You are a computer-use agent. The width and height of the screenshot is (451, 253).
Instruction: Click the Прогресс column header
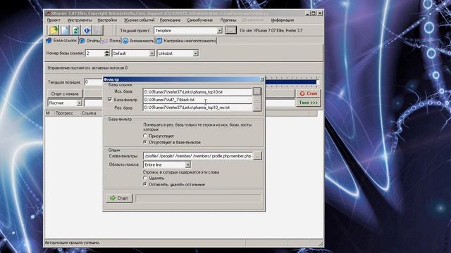click(64, 113)
